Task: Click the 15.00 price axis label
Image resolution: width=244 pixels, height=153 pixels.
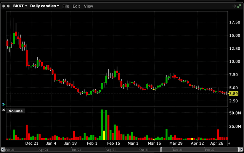Action: [235, 35]
